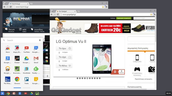
Task: Open Google Keep lightbulb app
Action: [x=36, y=80]
